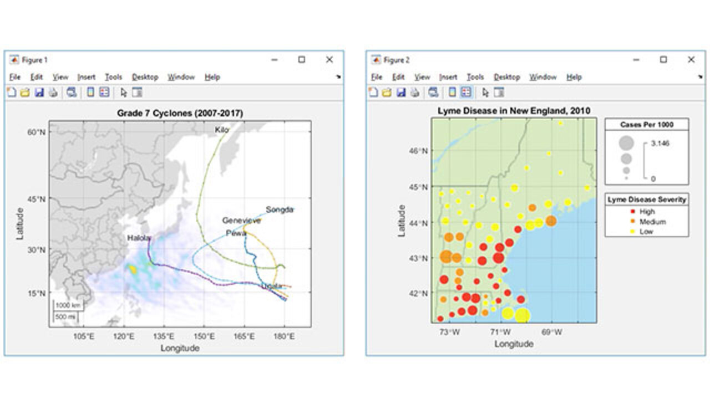Open Desktop menu in Figure 2

coord(506,77)
